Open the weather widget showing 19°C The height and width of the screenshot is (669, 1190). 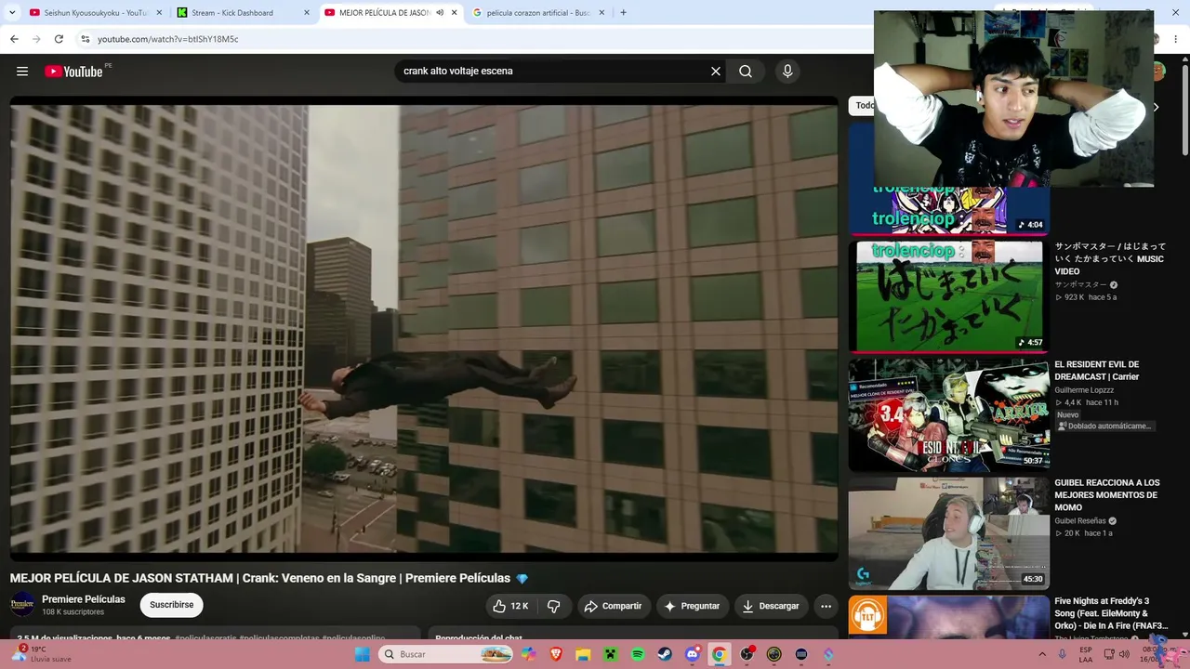tap(42, 654)
